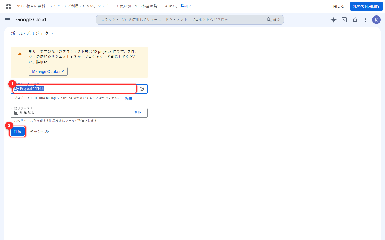This screenshot has height=240, width=385.
Task: Open the notifications bell
Action: (x=355, y=20)
